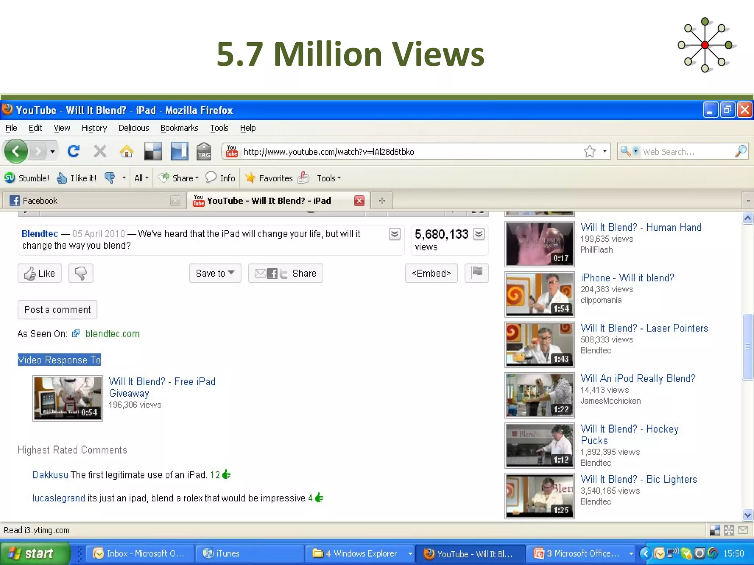Click the Stumble! toolbar button
Image resolution: width=754 pixels, height=565 pixels.
pos(27,178)
